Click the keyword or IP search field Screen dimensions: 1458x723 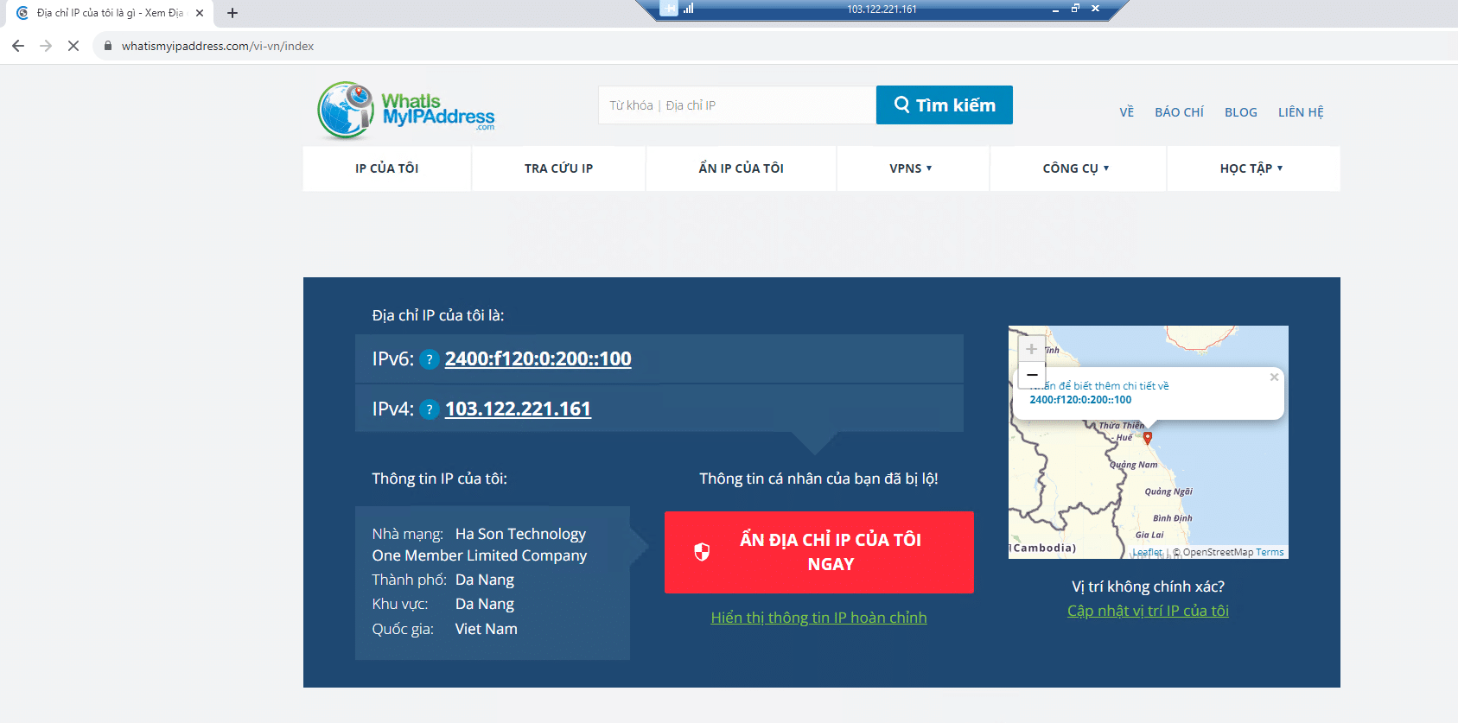[736, 105]
